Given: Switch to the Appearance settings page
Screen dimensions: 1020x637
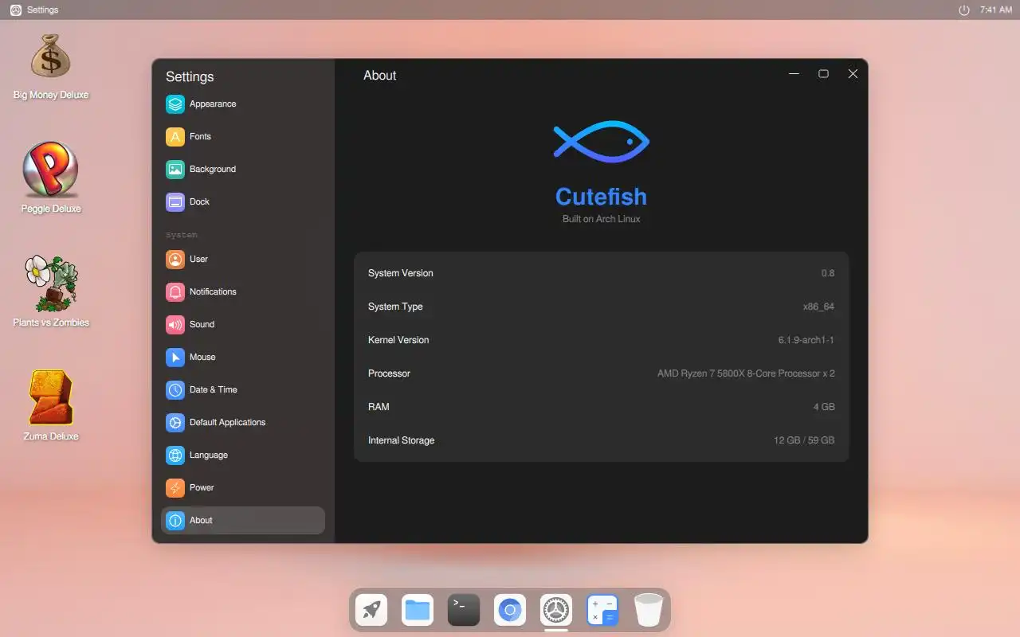Looking at the screenshot, I should [x=213, y=104].
